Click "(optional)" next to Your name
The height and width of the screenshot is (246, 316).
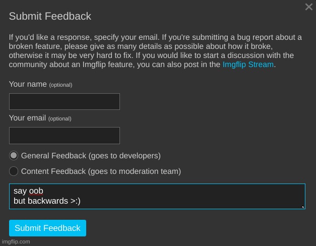pos(60,85)
